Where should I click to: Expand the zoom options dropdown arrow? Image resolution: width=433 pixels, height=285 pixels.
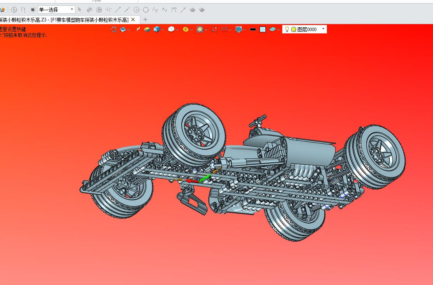coord(206,30)
